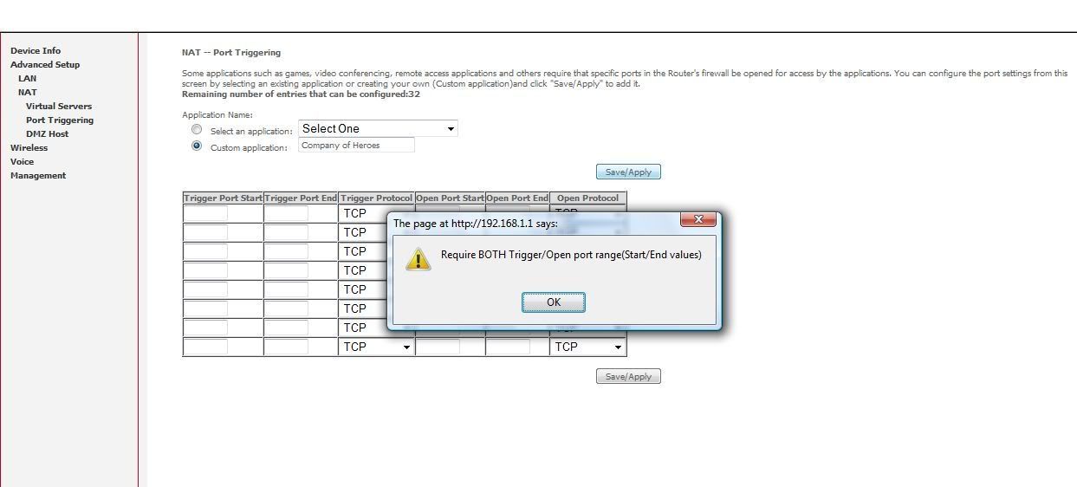This screenshot has width=1077, height=487.
Task: Click the fifth row Trigger Port Start field
Action: [x=206, y=289]
